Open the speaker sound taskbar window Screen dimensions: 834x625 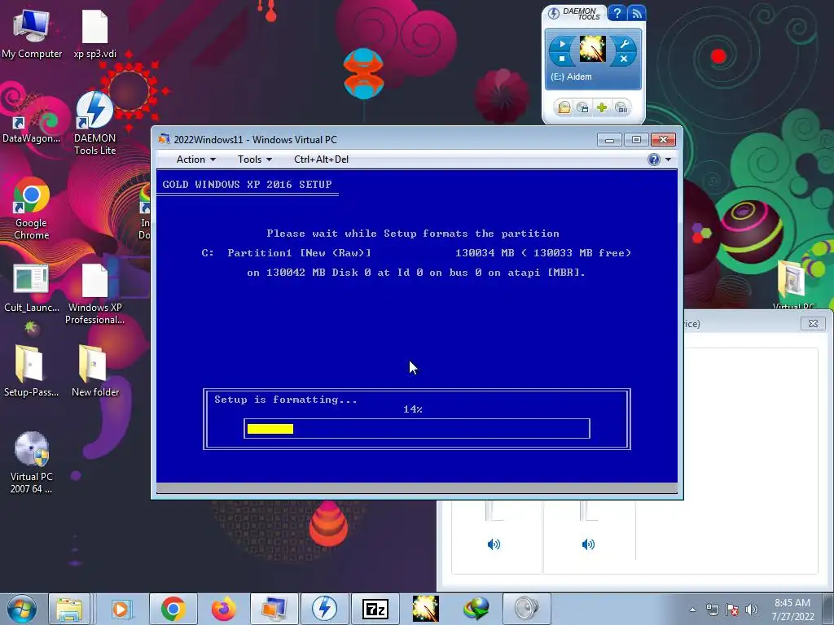click(x=527, y=609)
